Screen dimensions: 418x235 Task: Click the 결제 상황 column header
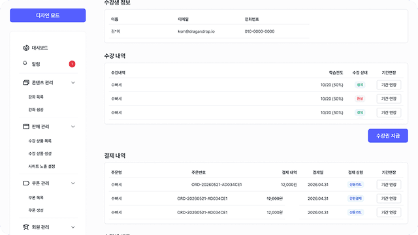pyautogui.click(x=355, y=172)
